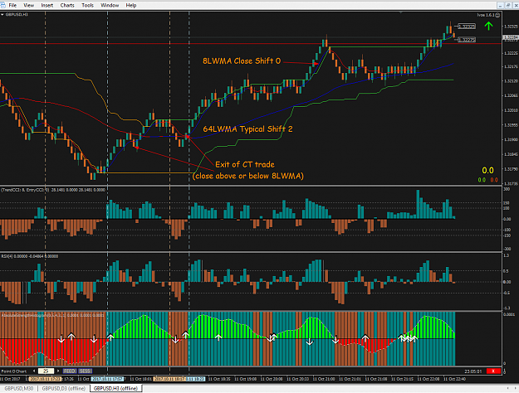This screenshot has width=519, height=393.
Task: Click the orange-highlighted date label ending 18:17
Action: tap(169, 379)
